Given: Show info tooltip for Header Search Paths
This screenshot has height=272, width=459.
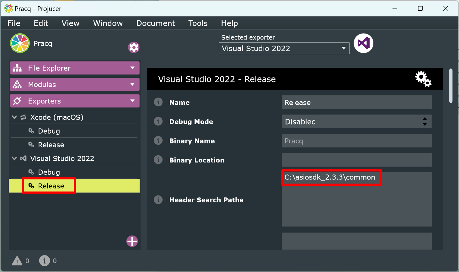Looking at the screenshot, I should tap(158, 200).
